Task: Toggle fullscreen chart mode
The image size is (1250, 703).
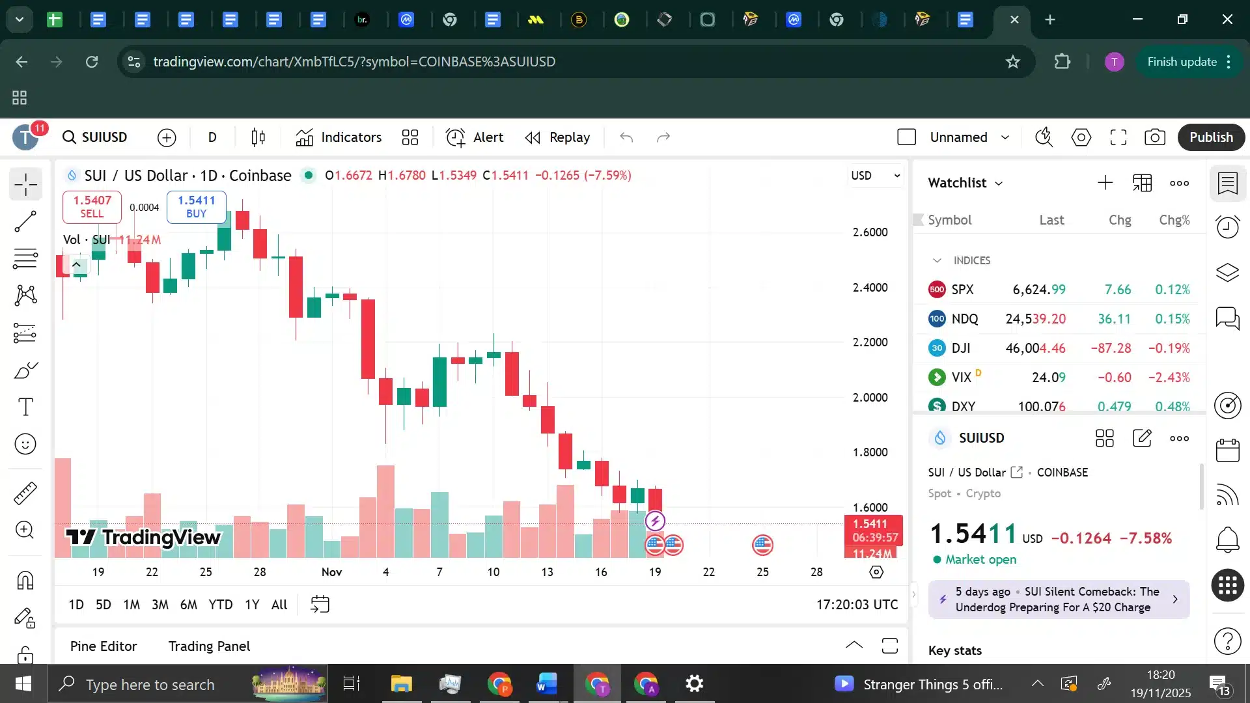Action: click(1118, 137)
